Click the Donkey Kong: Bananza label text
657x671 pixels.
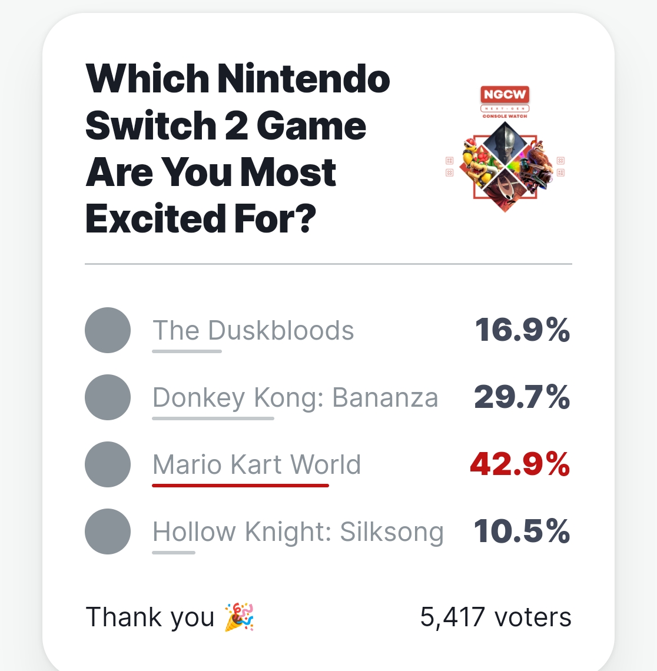tap(295, 397)
